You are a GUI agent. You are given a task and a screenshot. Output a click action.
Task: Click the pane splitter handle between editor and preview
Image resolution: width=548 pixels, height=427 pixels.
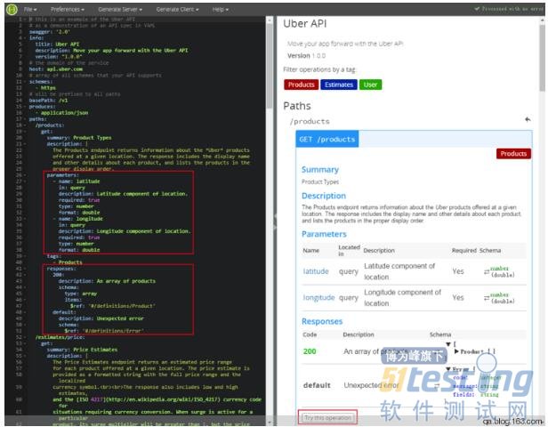275,221
